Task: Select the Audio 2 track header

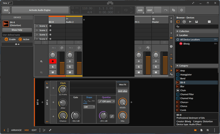Action: pos(74,20)
